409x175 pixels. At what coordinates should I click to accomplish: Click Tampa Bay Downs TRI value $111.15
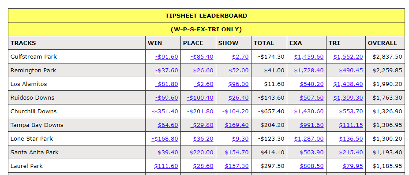point(351,125)
